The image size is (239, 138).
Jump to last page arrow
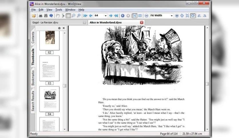(116, 16)
